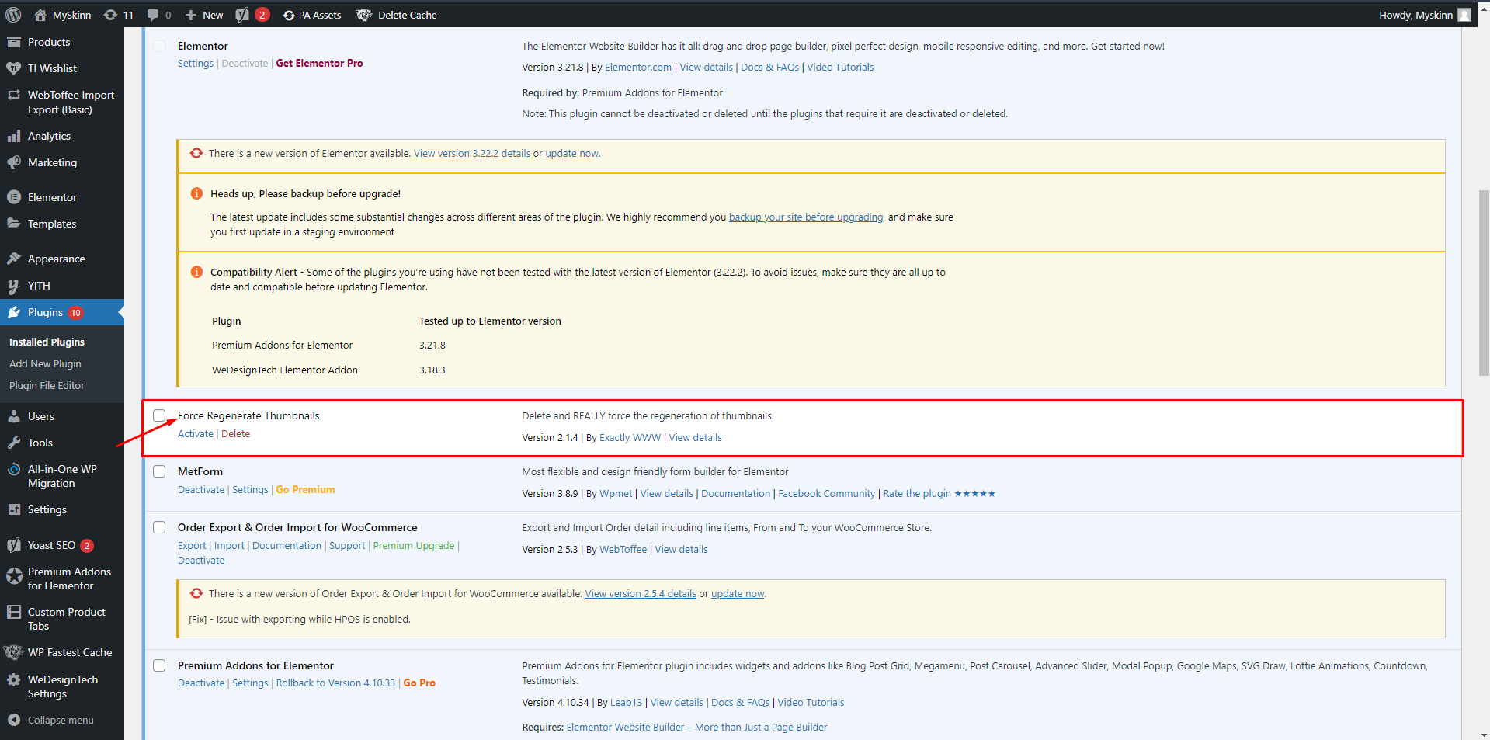Open PA Assets in admin bar
This screenshot has width=1490, height=740.
(x=312, y=15)
